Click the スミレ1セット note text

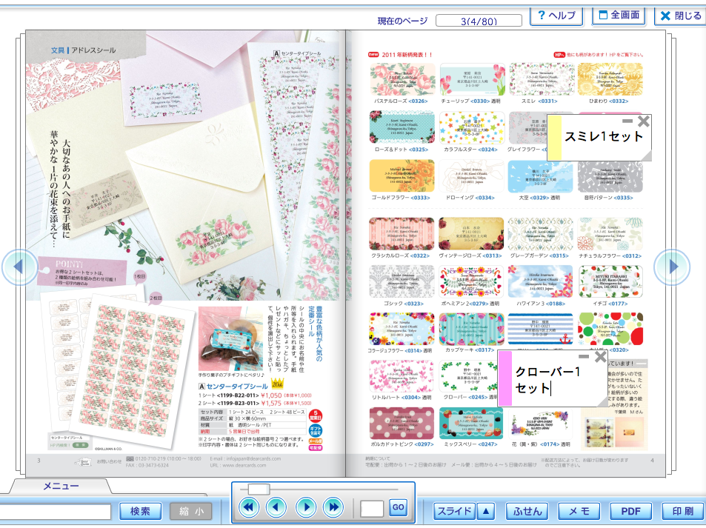click(x=603, y=137)
